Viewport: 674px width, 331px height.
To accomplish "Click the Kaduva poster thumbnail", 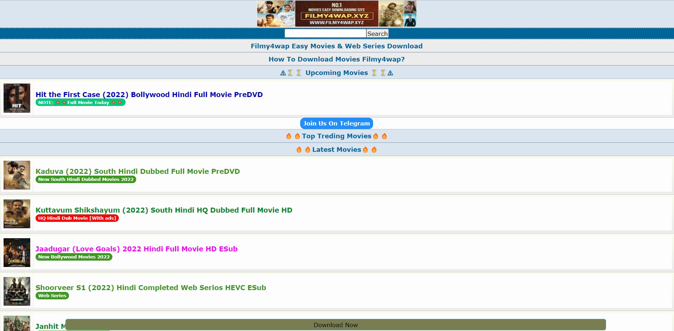I will [17, 175].
